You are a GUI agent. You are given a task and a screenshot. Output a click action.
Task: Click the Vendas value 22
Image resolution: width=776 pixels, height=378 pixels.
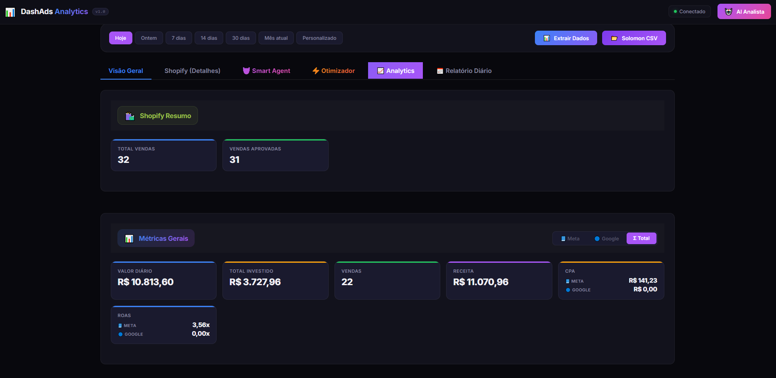point(347,282)
